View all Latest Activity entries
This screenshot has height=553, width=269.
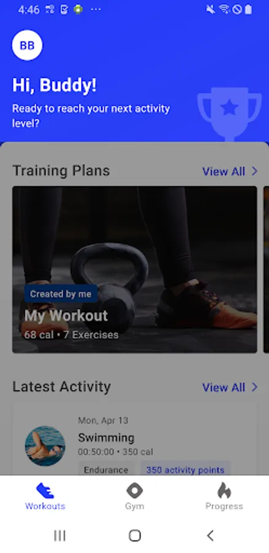[x=224, y=387]
